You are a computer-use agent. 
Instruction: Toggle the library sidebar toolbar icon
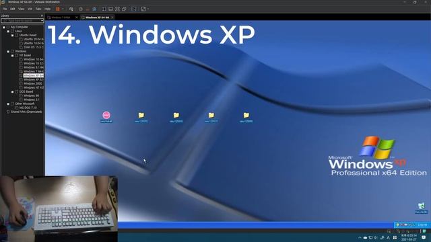[104, 9]
